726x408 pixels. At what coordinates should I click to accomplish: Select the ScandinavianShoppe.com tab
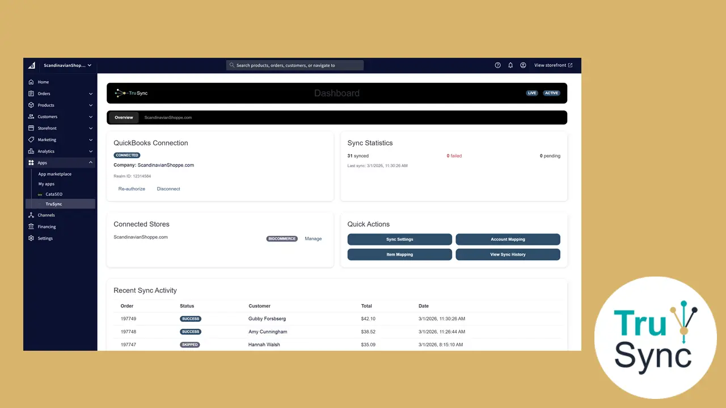click(x=168, y=117)
